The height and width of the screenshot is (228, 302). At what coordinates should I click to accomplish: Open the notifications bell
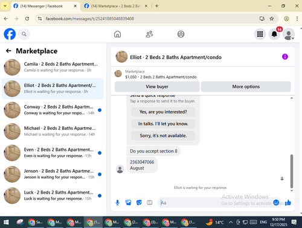click(x=274, y=34)
